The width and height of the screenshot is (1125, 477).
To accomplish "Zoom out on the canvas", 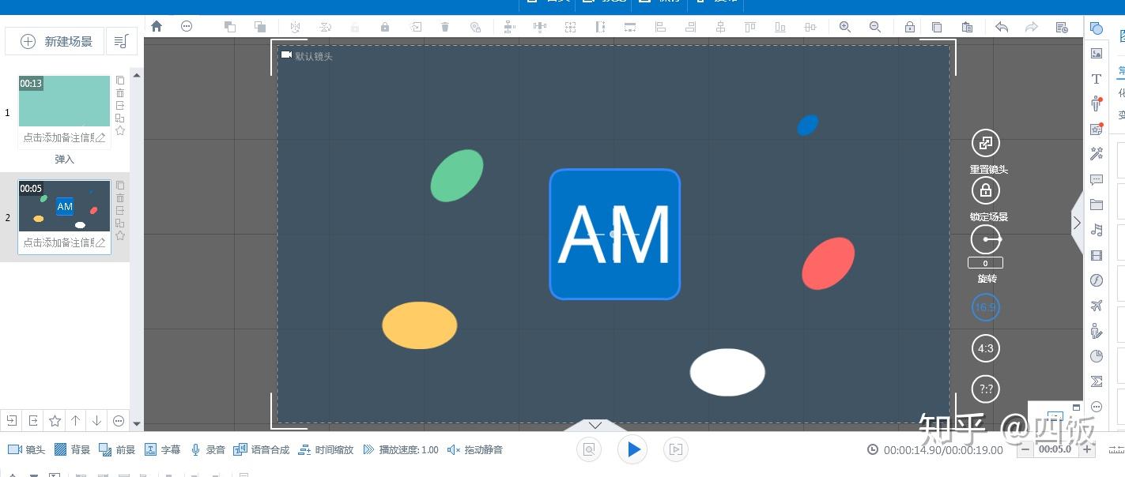I will [x=875, y=27].
